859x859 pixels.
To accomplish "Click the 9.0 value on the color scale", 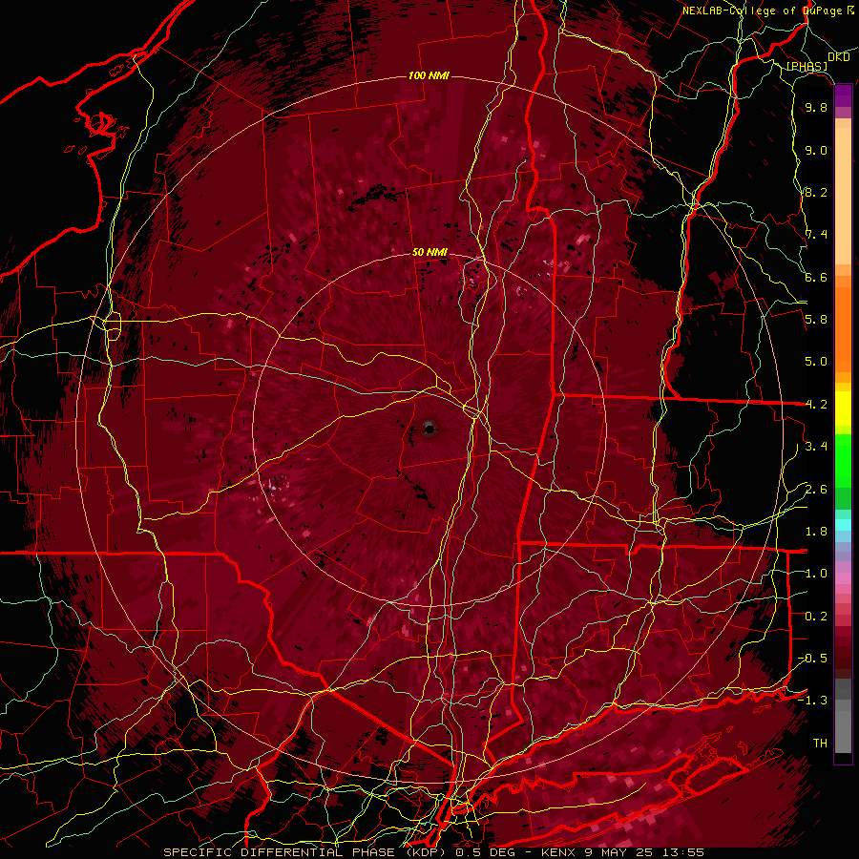I will click(816, 151).
